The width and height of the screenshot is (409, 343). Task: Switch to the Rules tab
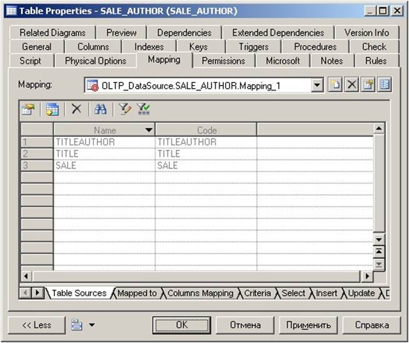[376, 61]
